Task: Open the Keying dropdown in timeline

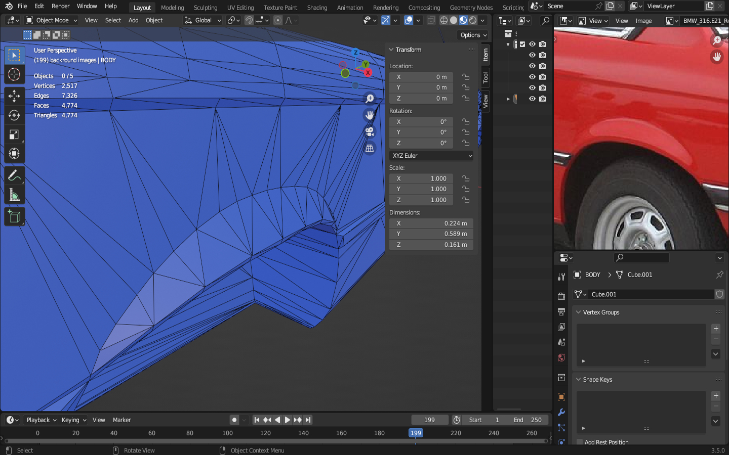Action: pos(73,420)
